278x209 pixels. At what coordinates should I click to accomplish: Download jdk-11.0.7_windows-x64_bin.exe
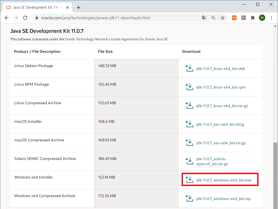click(224, 180)
